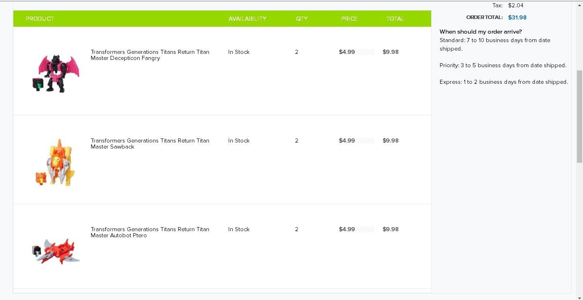Open the Autobot Ptero product thumbnail
The width and height of the screenshot is (583, 300).
click(x=56, y=251)
